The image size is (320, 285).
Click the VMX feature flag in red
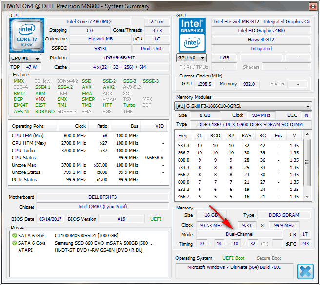click(40, 99)
